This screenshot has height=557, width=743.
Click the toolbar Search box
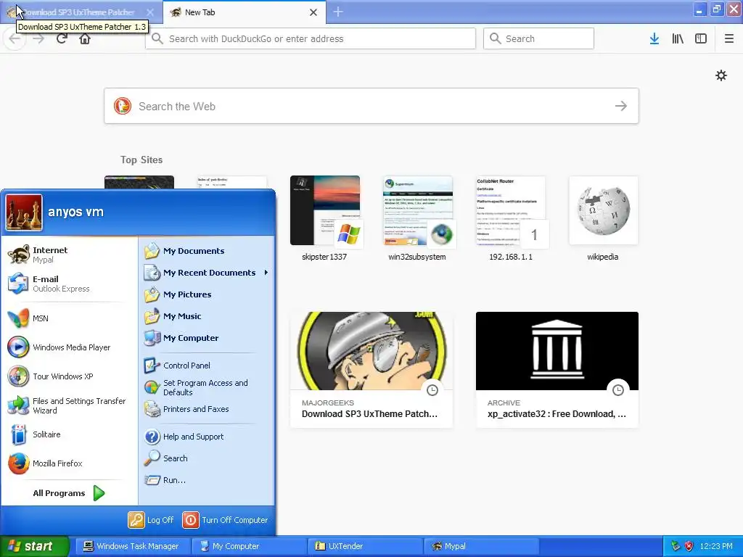538,39
